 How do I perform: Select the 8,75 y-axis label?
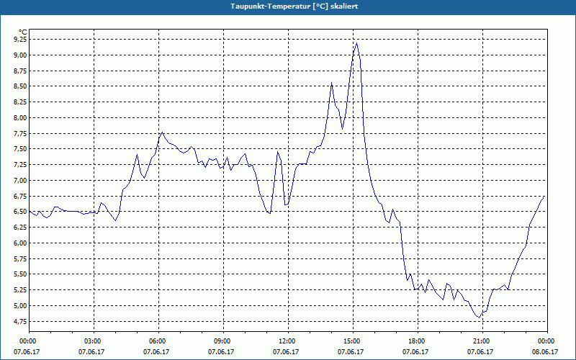point(20,71)
